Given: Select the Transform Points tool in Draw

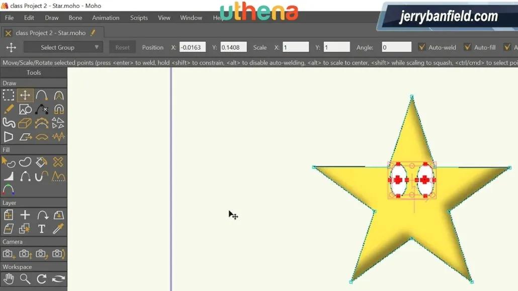Looking at the screenshot, I should coord(25,95).
